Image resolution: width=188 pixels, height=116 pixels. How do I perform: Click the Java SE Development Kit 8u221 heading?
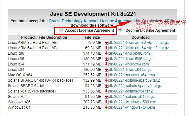93,14
